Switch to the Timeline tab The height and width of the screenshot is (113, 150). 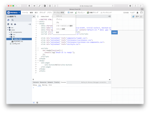(x=57, y=82)
